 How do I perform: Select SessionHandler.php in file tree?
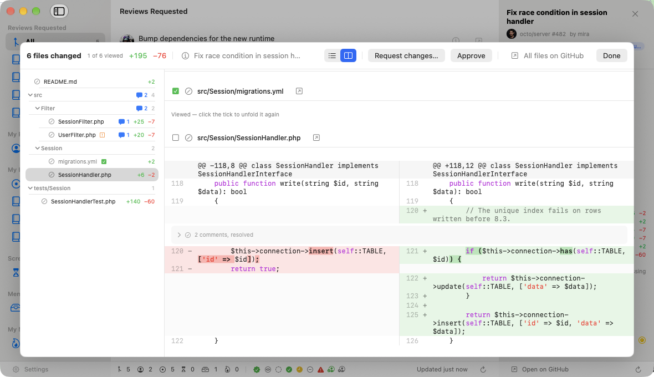(x=92, y=175)
